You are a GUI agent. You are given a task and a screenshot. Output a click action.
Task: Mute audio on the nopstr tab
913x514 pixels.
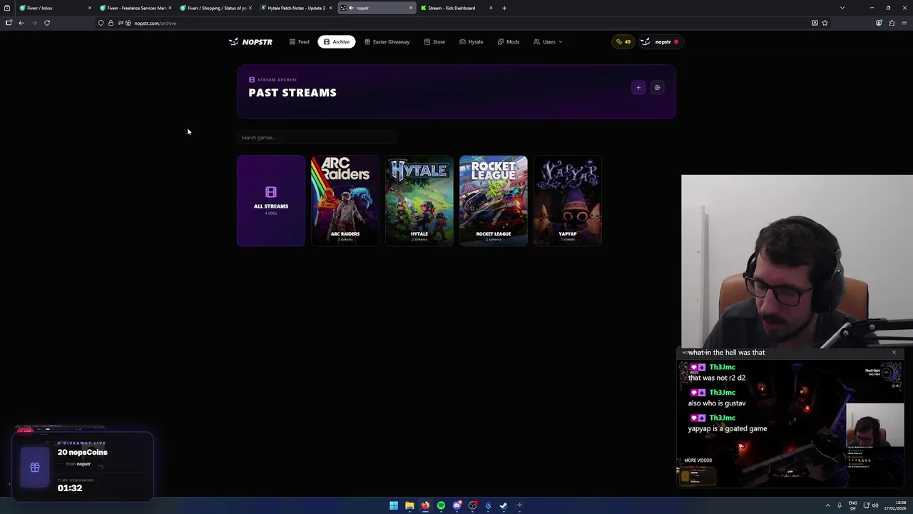point(352,8)
